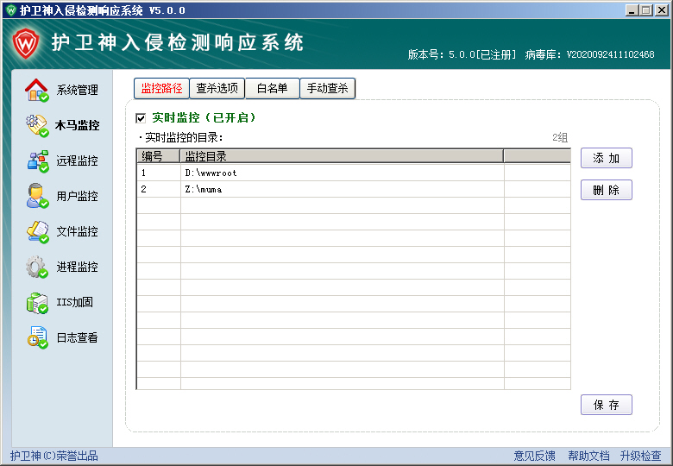Click the 监控目录 column header
673x466 pixels.
(x=341, y=156)
